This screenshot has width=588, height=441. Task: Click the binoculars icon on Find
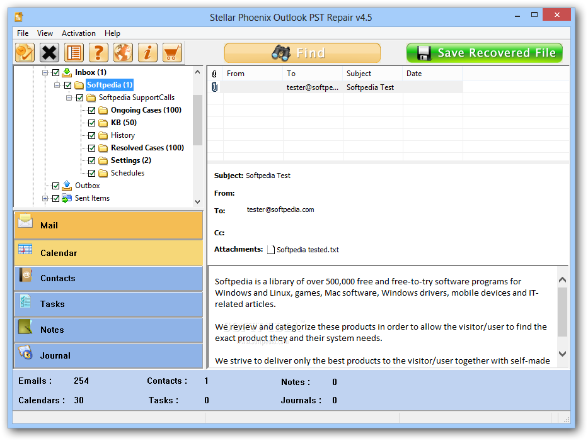281,53
